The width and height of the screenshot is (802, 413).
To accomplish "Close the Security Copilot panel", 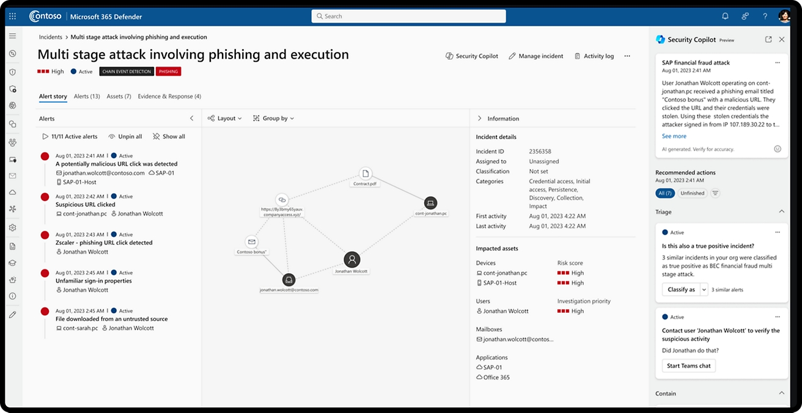I will 782,39.
